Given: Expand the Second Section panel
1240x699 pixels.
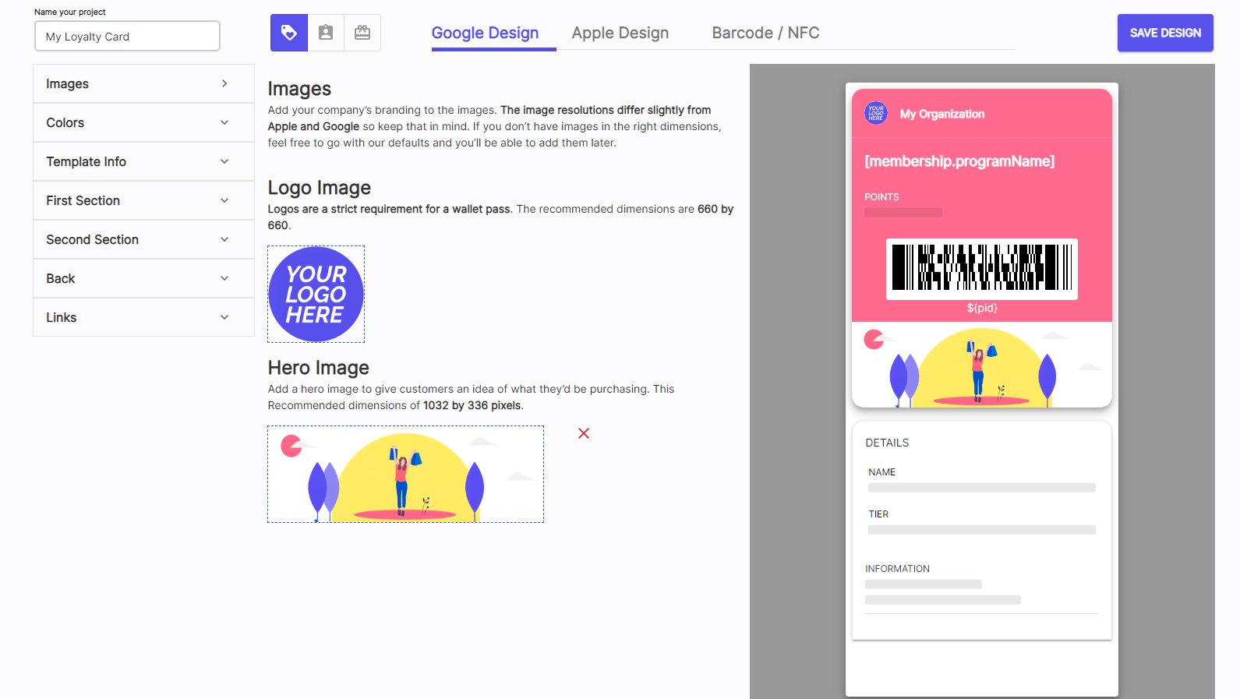Looking at the screenshot, I should click(143, 239).
